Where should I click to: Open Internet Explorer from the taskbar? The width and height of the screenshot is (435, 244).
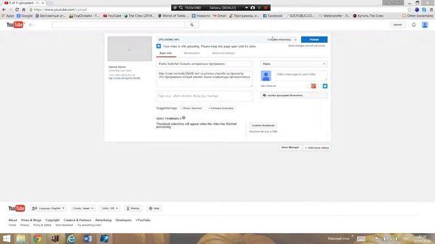click(71, 239)
